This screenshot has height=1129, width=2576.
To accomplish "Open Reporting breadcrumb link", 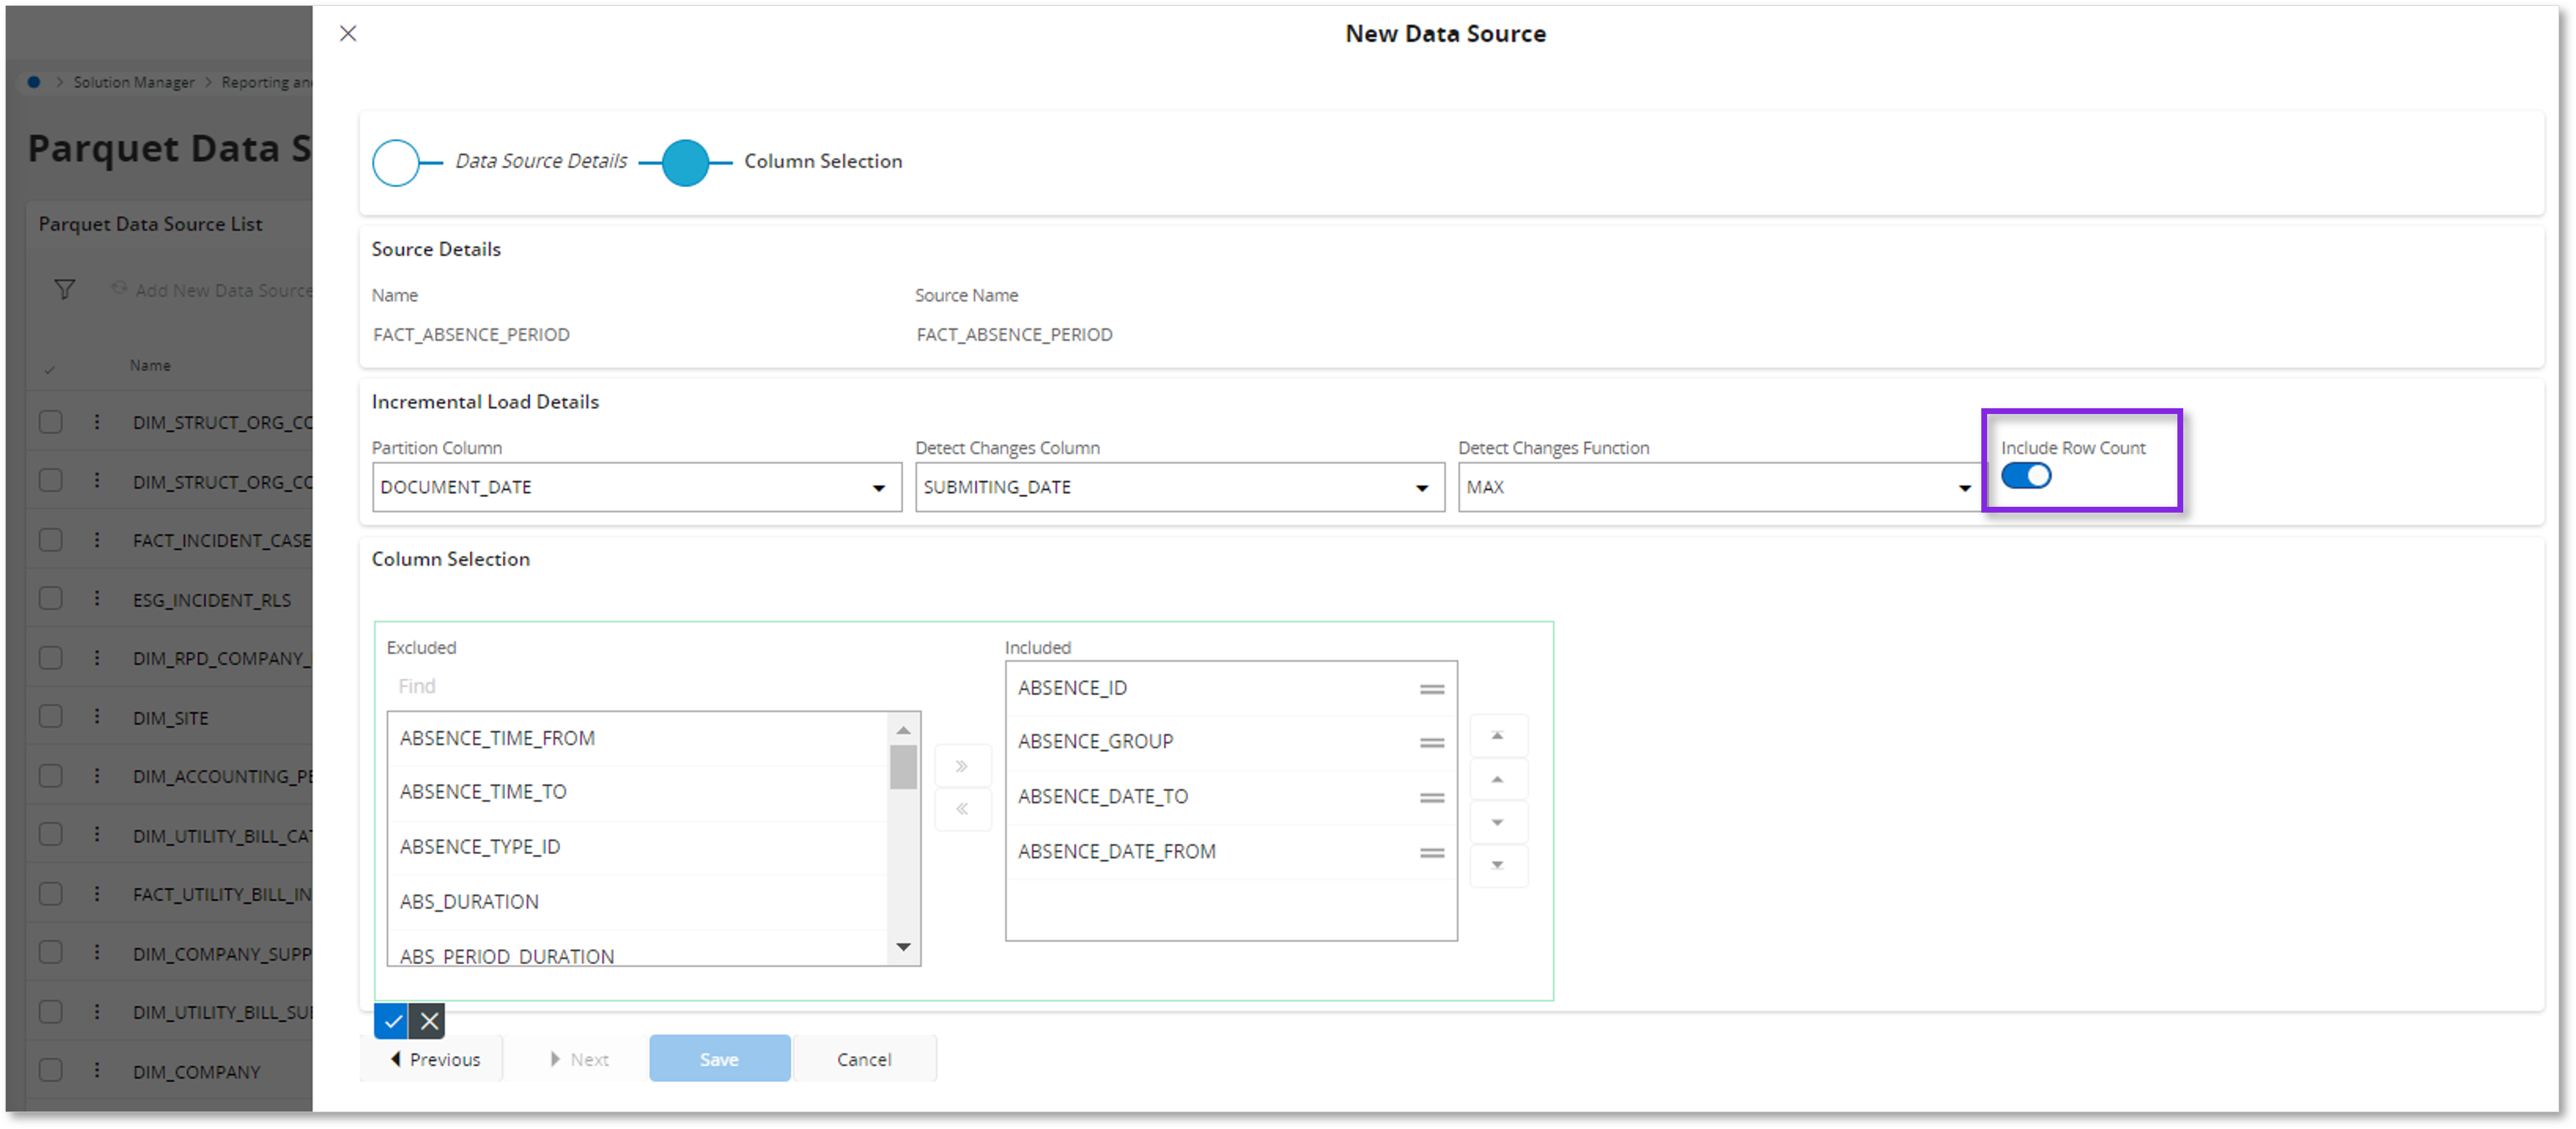I will coord(266,82).
